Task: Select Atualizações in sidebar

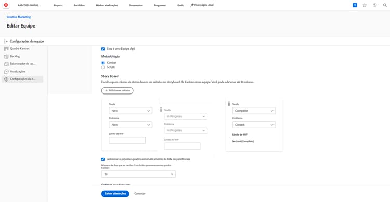Action: point(18,72)
